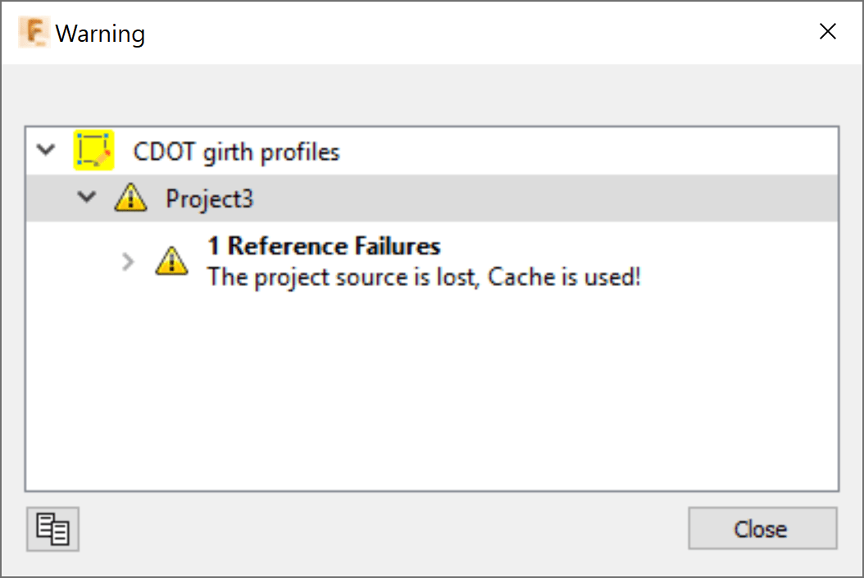Select the Project3 row in the tree
Screen dimensions: 864x578
[x=209, y=198]
